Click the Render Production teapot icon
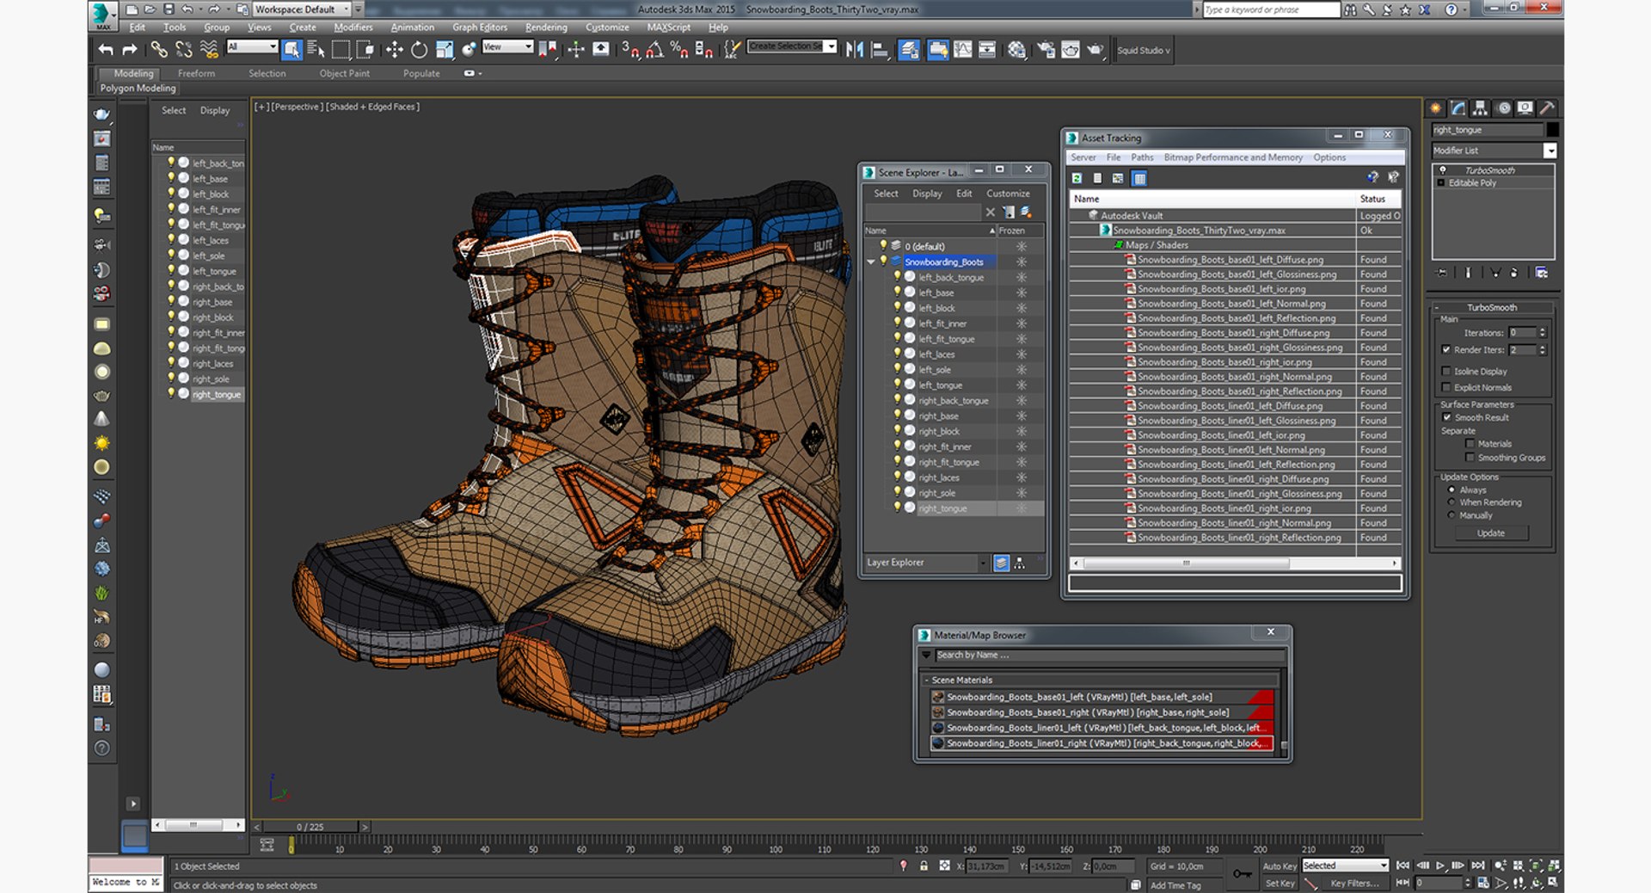 coord(1095,50)
